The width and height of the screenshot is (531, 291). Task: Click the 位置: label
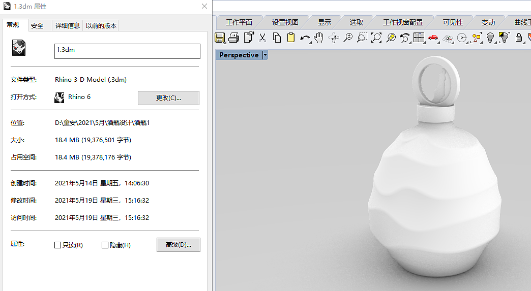pyautogui.click(x=18, y=123)
